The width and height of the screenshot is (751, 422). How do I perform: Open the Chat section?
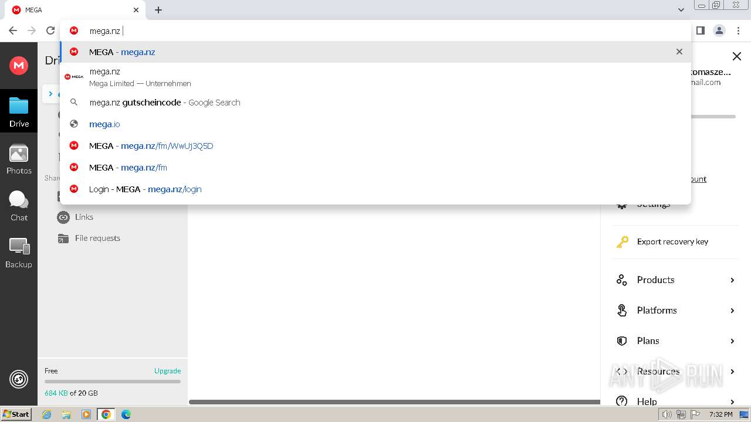tap(19, 206)
